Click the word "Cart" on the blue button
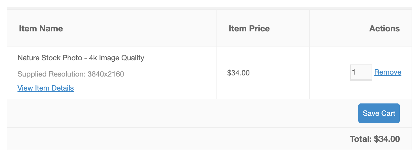420x157 pixels. click(388, 113)
